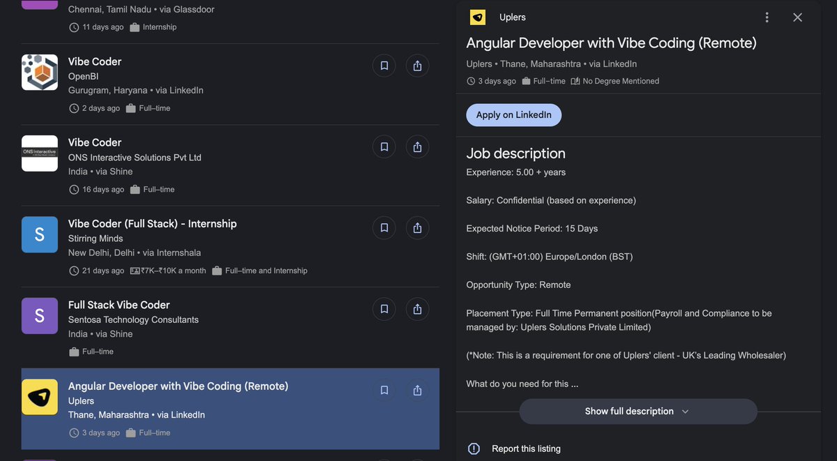Image resolution: width=837 pixels, height=461 pixels.
Task: Share the Full Stack Vibe Coder listing
Action: tap(417, 308)
